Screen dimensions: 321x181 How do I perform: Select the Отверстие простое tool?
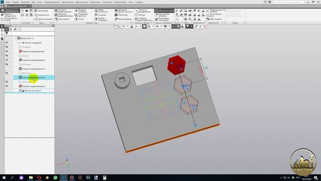click(81, 15)
